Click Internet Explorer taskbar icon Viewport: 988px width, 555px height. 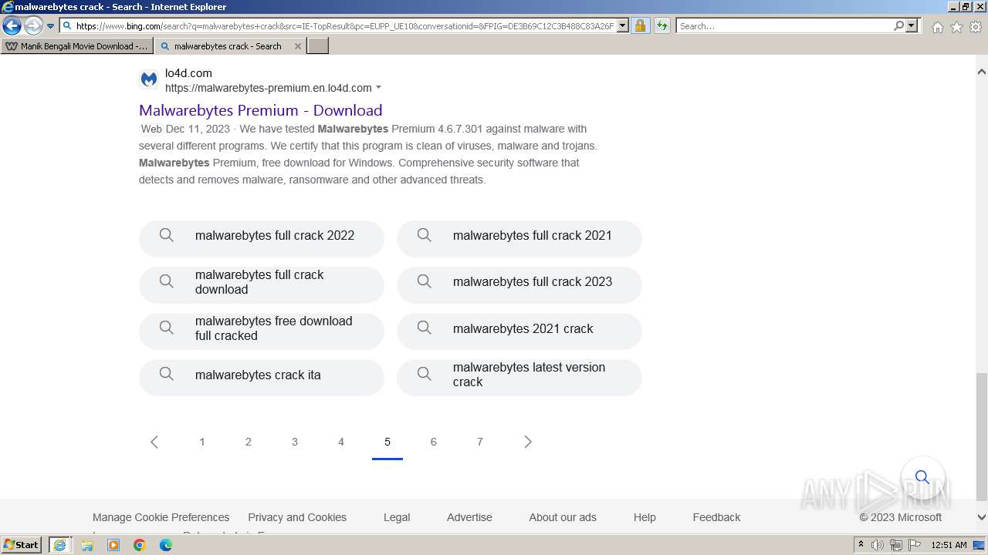tap(60, 545)
